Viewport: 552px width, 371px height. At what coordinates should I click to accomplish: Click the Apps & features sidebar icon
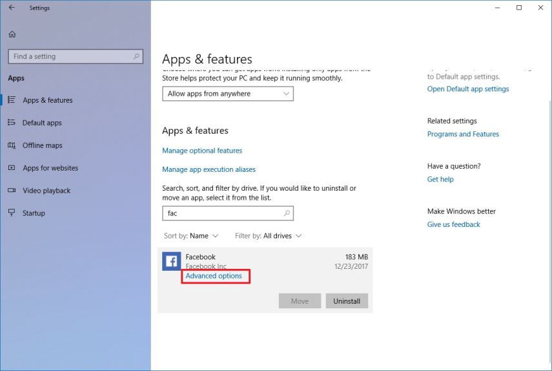click(12, 100)
